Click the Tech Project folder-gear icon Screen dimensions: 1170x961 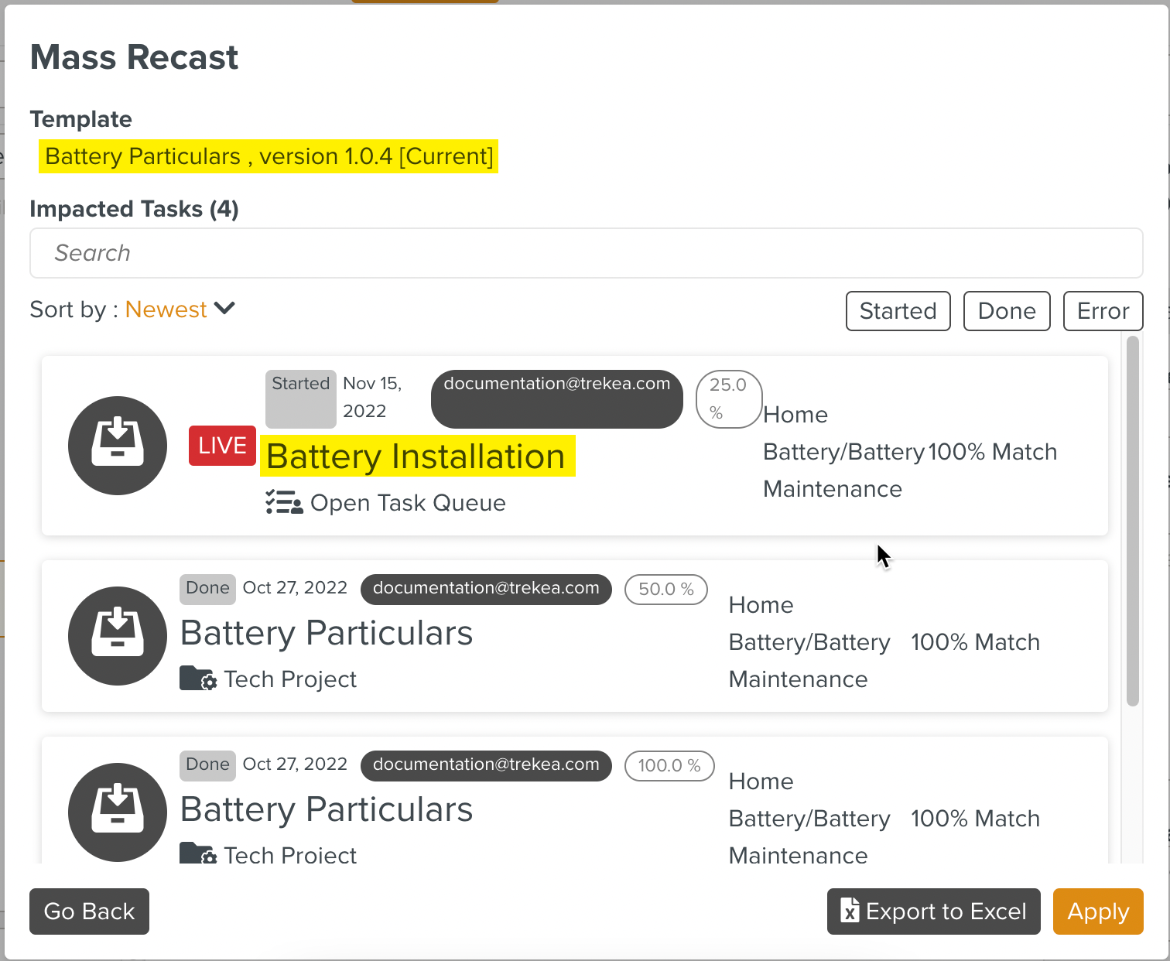[198, 679]
